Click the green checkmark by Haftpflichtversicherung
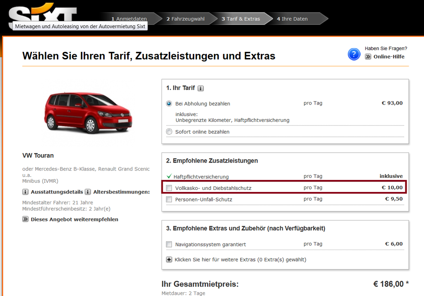This screenshot has width=424, height=296. [x=169, y=176]
